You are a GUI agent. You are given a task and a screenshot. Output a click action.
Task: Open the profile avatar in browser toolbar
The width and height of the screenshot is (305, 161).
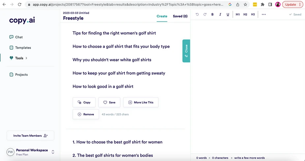click(278, 5)
